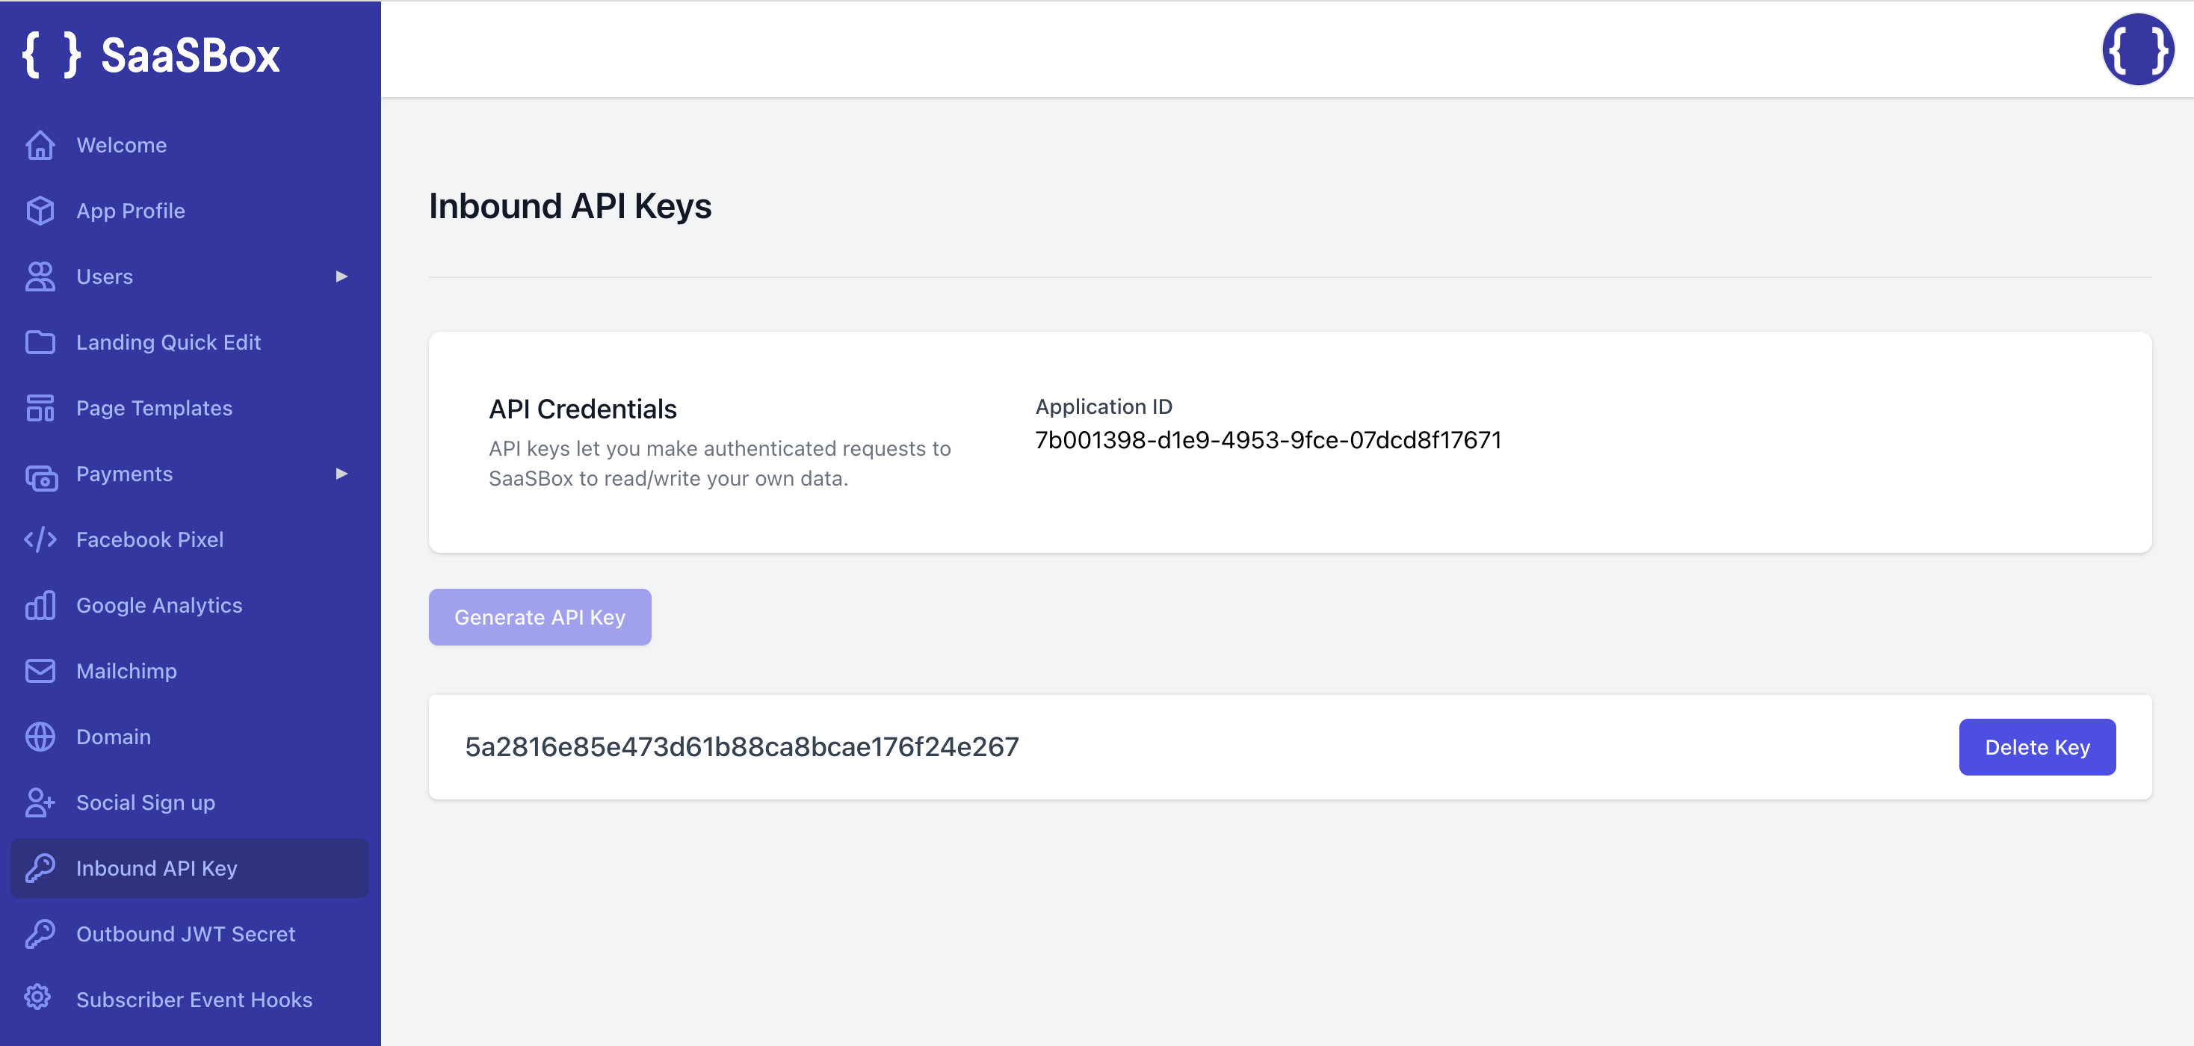This screenshot has width=2194, height=1046.
Task: Click the API key 5a2816e85e473d61b88ca8bcae176f24e267
Action: click(741, 746)
